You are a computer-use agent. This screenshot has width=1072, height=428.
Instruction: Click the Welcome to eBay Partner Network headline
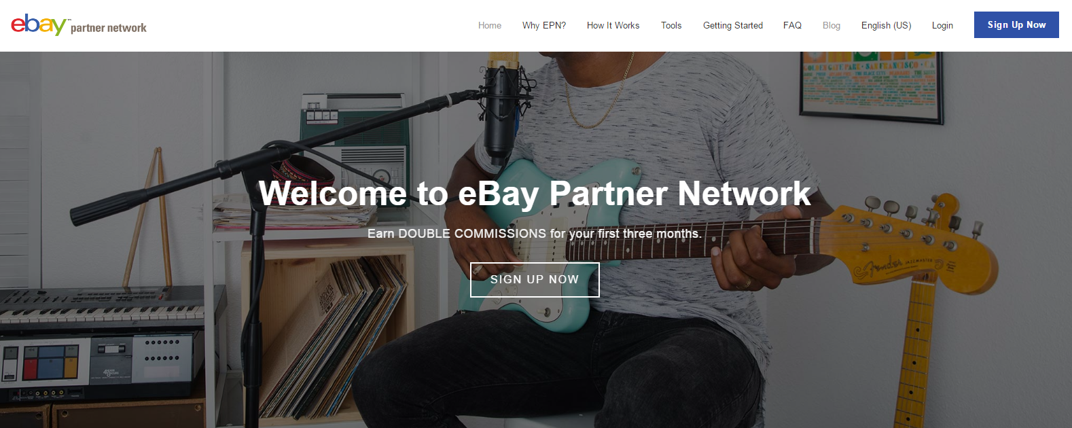pos(535,193)
